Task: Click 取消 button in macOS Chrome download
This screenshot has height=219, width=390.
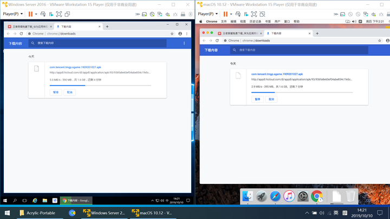Action: tap(271, 99)
